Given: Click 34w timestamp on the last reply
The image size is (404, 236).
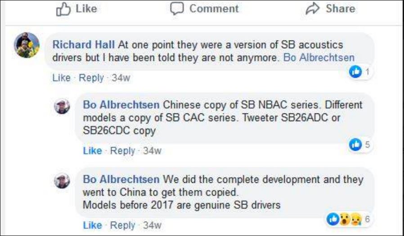Looking at the screenshot, I should 152,225.
